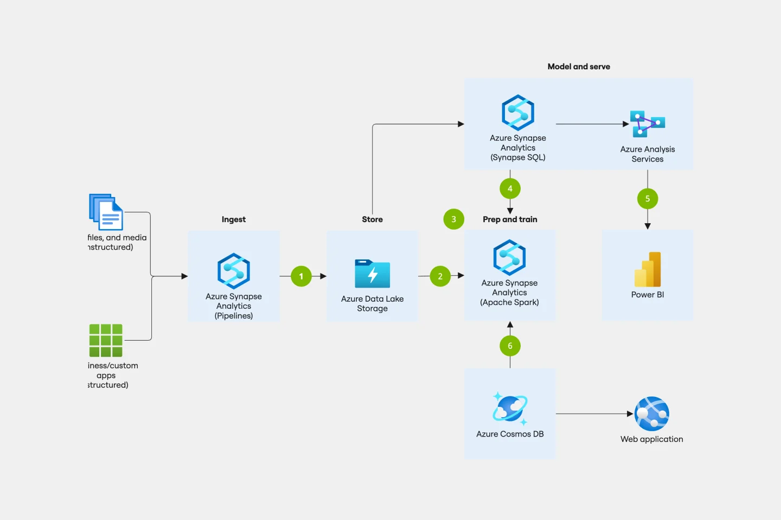Select the Azure Cosmos DB planet icon
The image size is (781, 520).
point(510,408)
